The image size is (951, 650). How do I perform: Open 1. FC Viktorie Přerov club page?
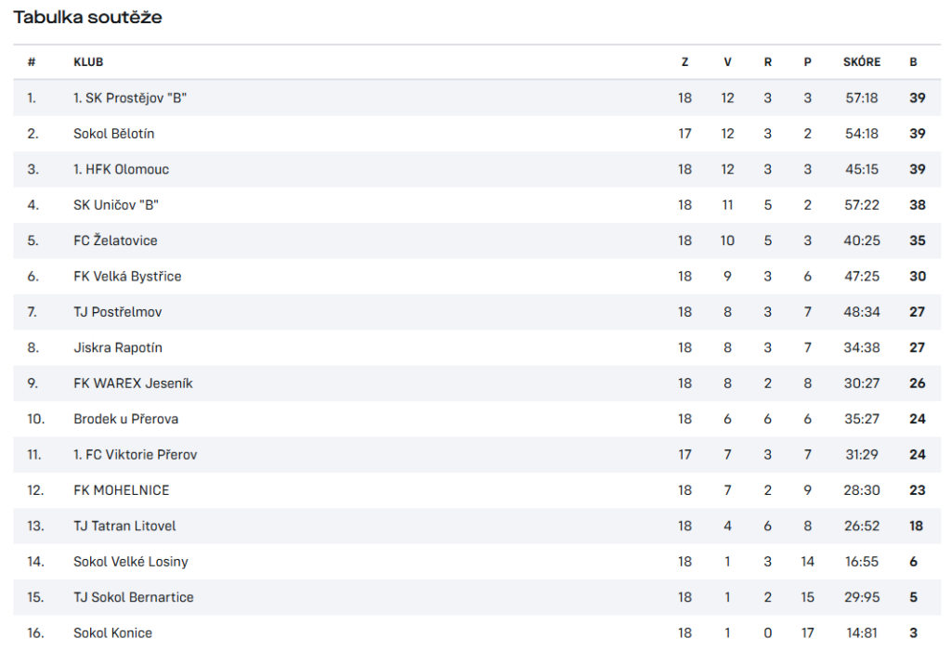[x=136, y=454]
